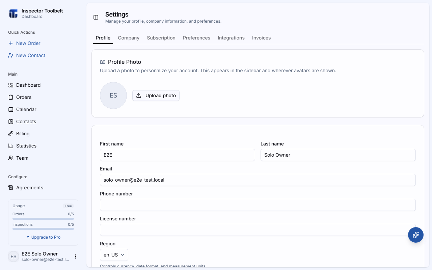Click the Orders 0/5 usage count

71,214
